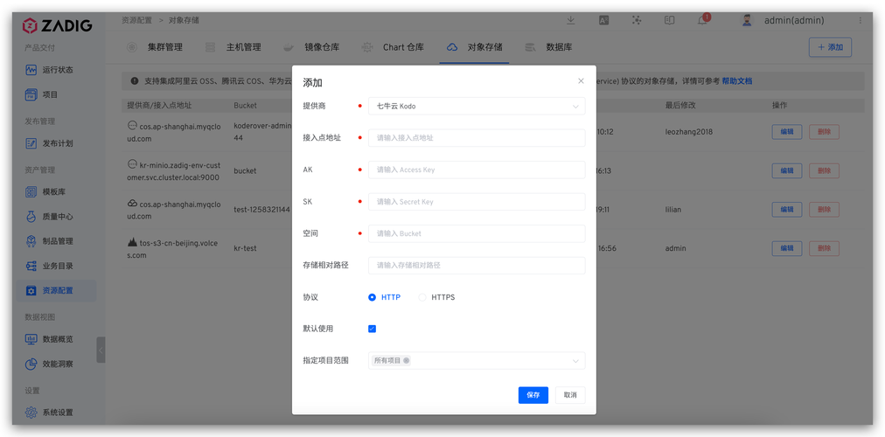This screenshot has height=437, width=885.
Task: Open the documentation book icon
Action: tap(669, 20)
